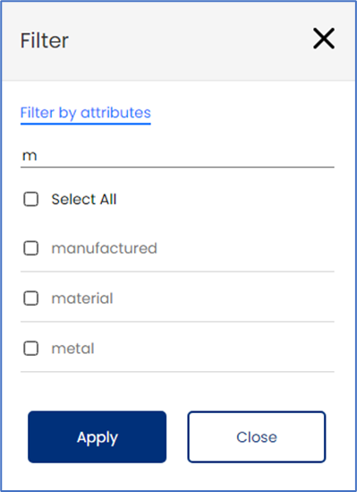Click empty space right of the manufactured row
Image resolution: width=357 pixels, height=492 pixels.
[244, 248]
